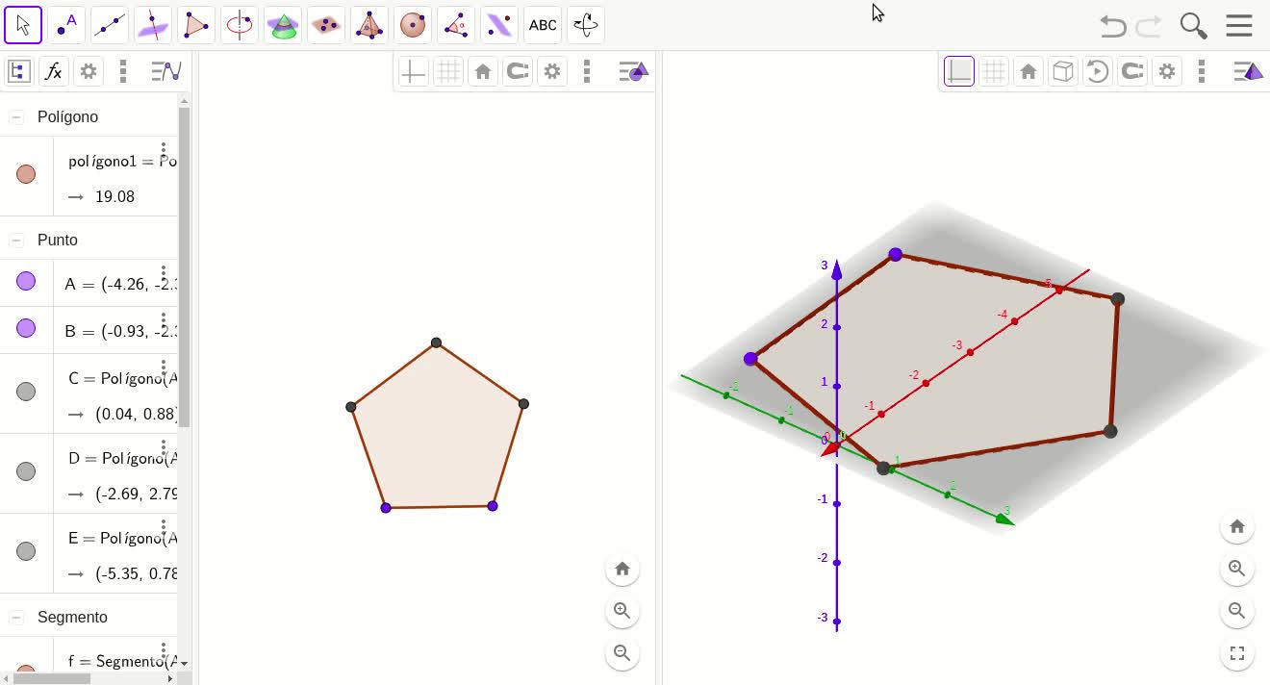Image resolution: width=1270 pixels, height=685 pixels.
Task: Start rotating the 3D view automatically
Action: pos(1098,71)
